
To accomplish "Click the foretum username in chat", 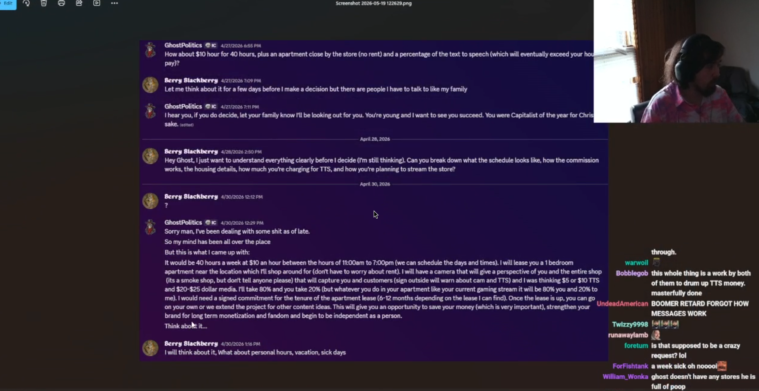I will 636,346.
